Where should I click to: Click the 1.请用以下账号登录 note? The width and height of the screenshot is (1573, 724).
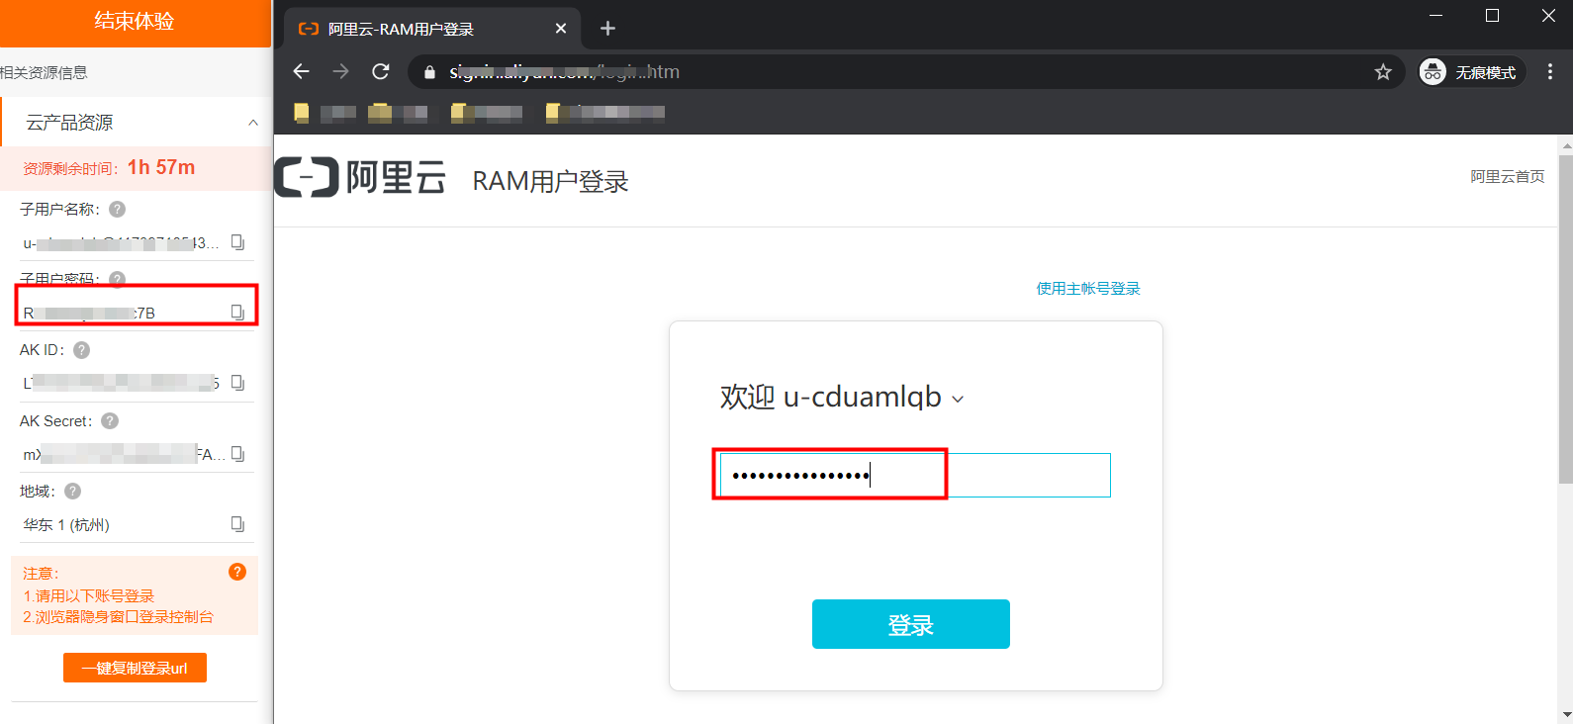89,596
